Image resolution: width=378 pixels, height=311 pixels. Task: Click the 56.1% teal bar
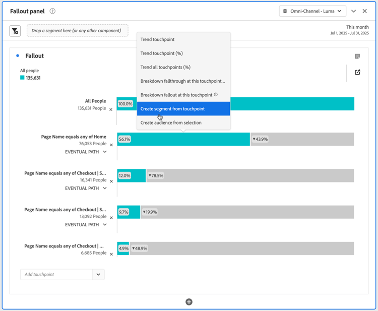coord(183,139)
